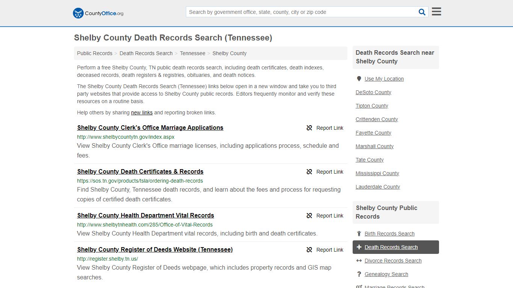The height and width of the screenshot is (288, 513).
Task: Open Death Records Search breadcrumb
Action: tap(146, 53)
